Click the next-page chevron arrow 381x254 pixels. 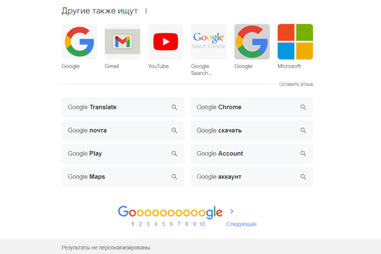tap(232, 211)
